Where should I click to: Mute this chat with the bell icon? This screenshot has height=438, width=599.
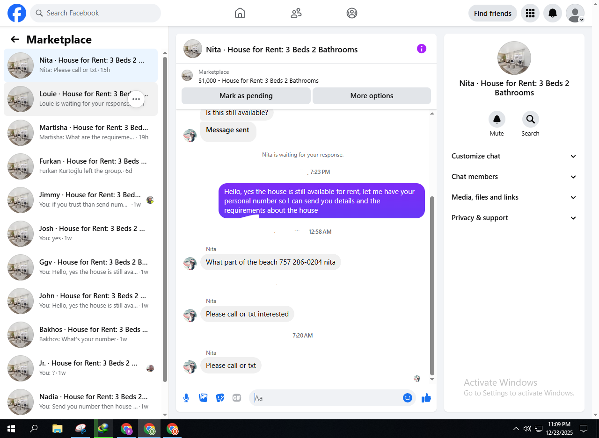point(497,119)
